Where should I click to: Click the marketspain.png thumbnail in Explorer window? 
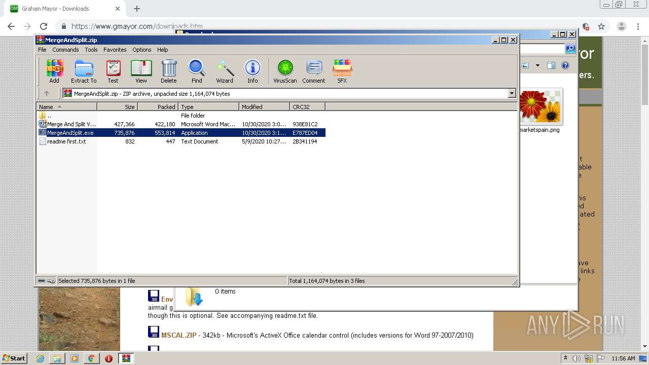click(540, 106)
